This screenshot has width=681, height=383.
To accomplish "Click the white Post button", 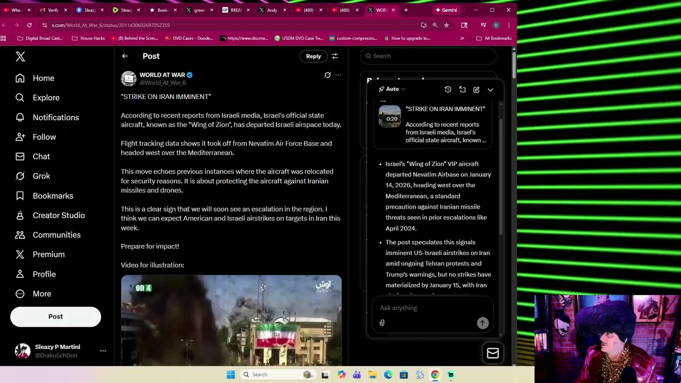I will (55, 317).
